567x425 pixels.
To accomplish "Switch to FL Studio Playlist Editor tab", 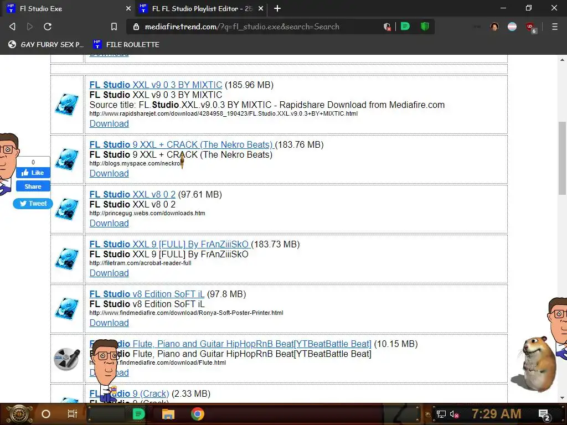I will tap(202, 8).
